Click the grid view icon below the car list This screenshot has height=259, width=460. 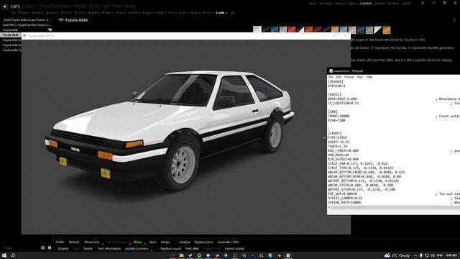43,247
